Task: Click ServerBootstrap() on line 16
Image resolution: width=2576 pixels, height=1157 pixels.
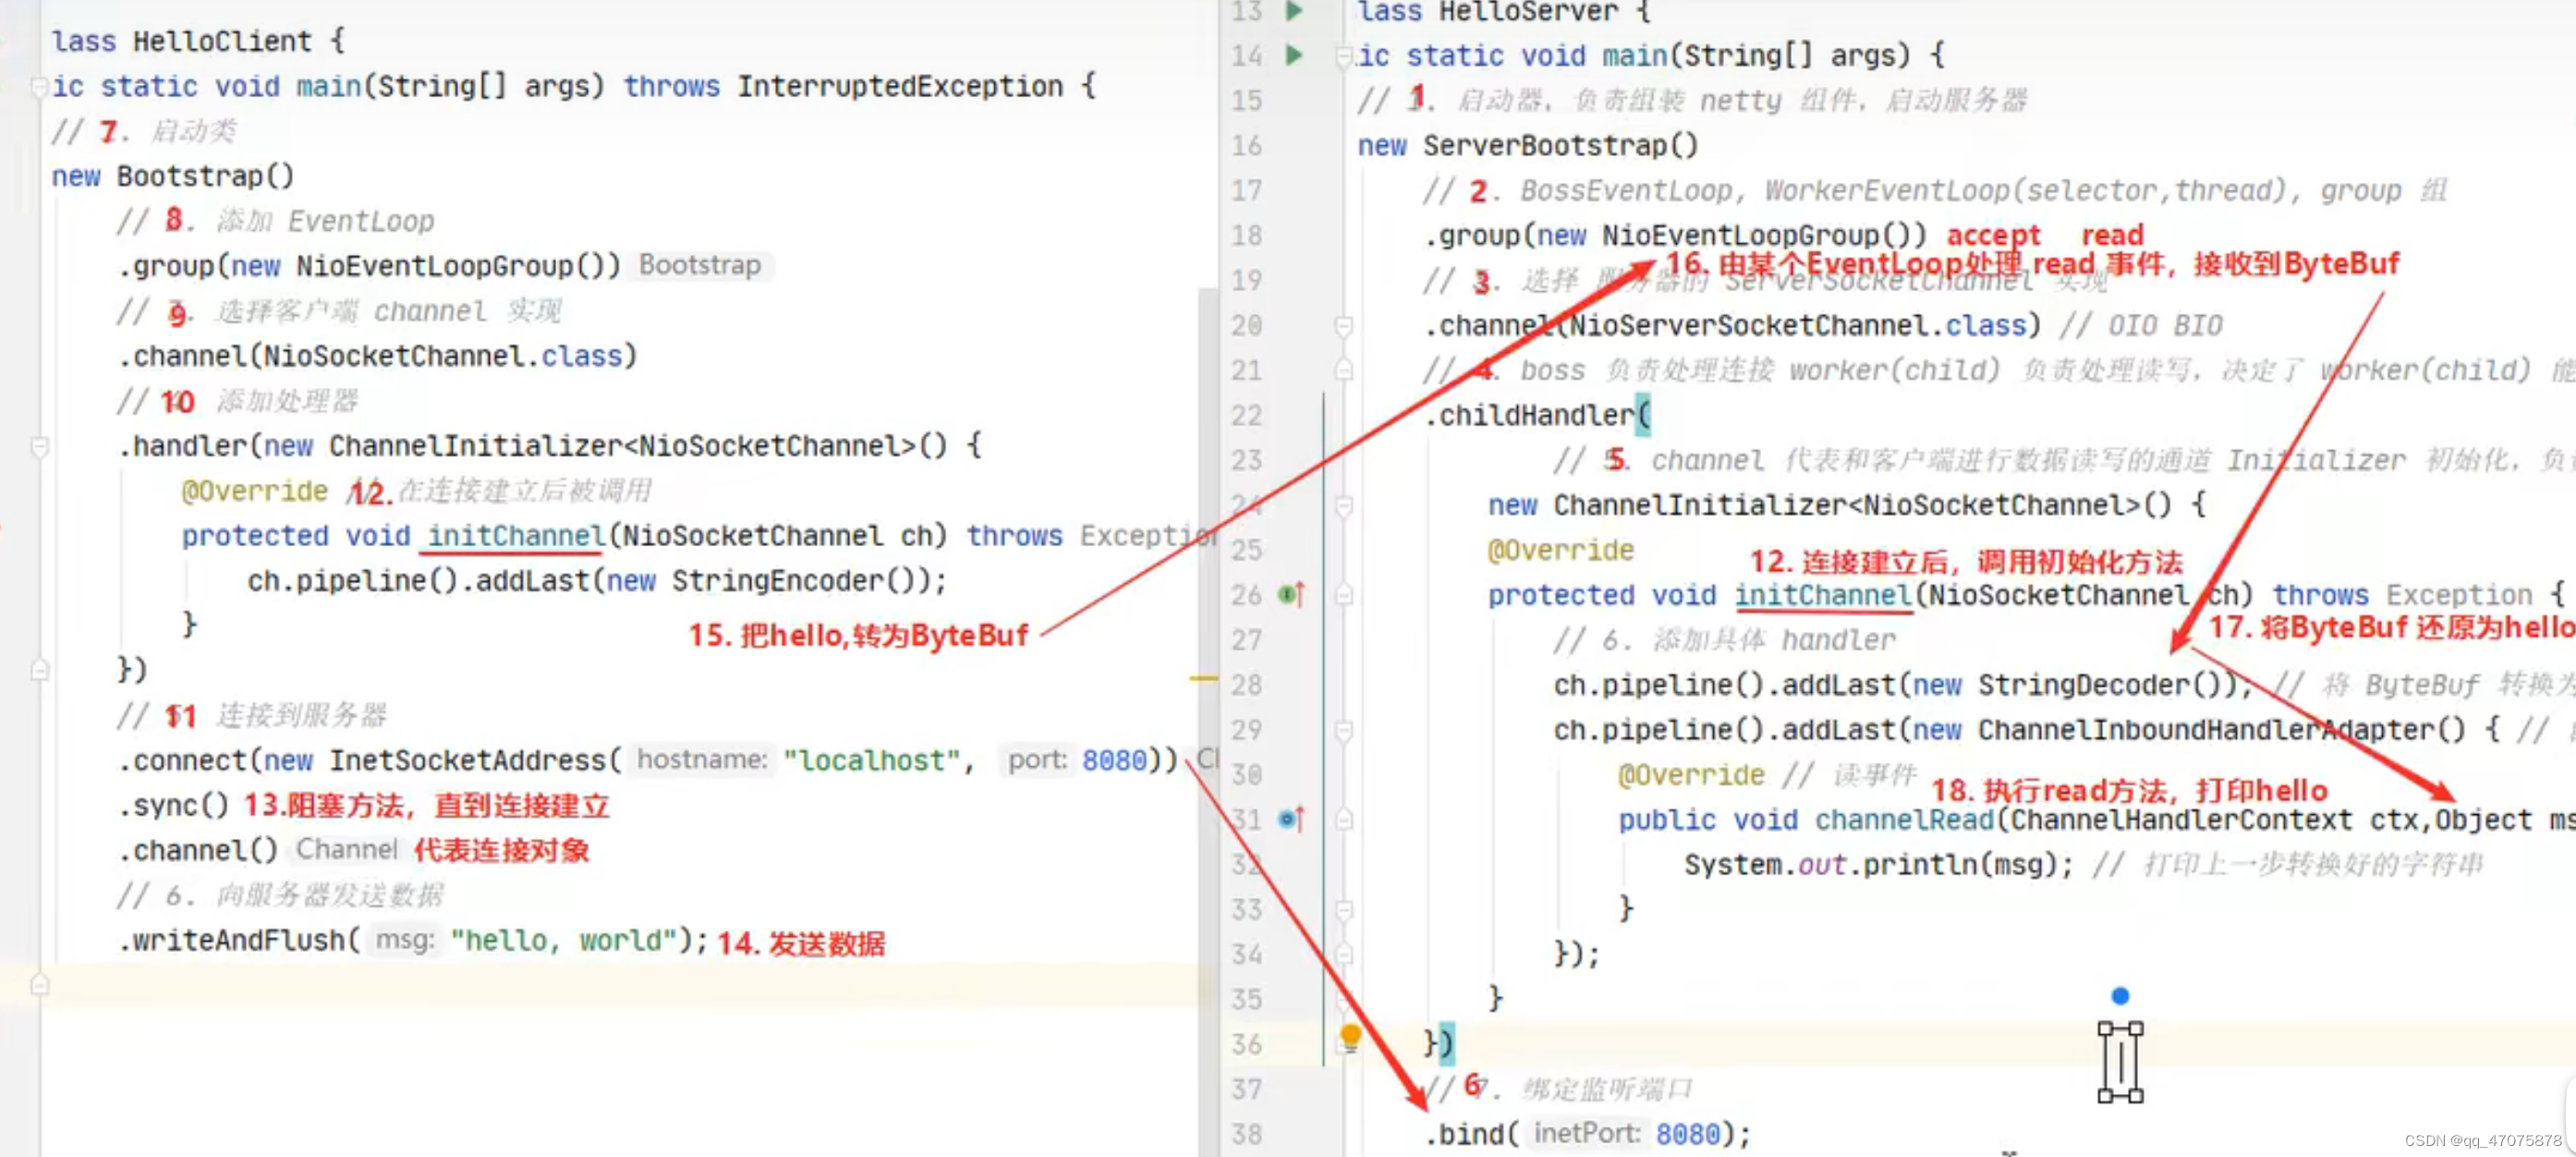Action: click(x=1560, y=146)
